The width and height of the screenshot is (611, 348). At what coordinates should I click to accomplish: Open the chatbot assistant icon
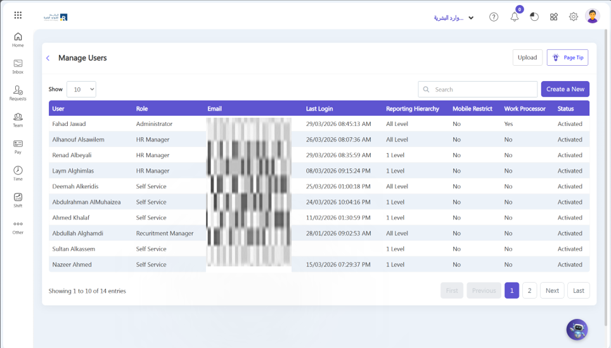[x=577, y=330]
